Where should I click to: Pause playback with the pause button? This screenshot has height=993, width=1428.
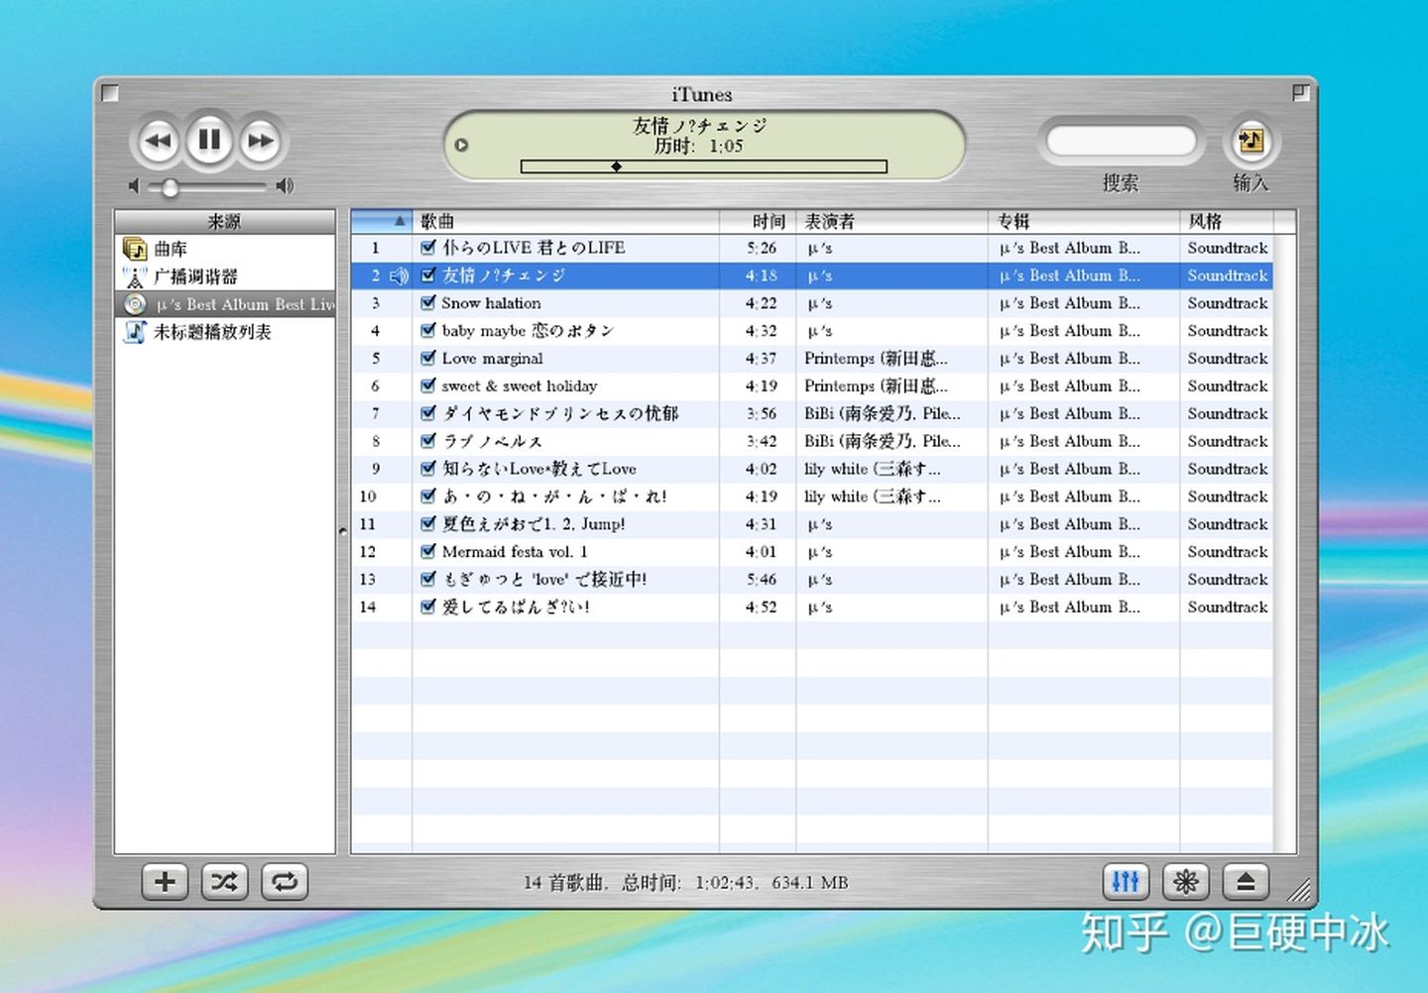tap(209, 141)
